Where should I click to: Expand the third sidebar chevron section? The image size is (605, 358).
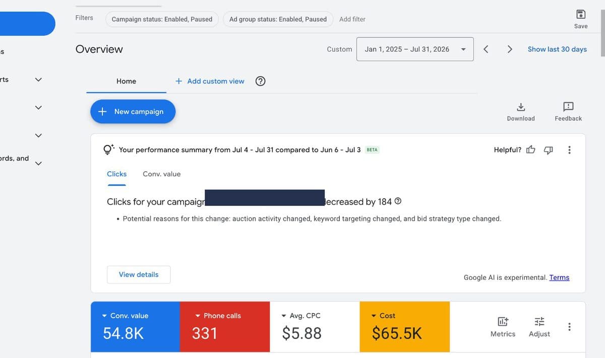tap(38, 135)
